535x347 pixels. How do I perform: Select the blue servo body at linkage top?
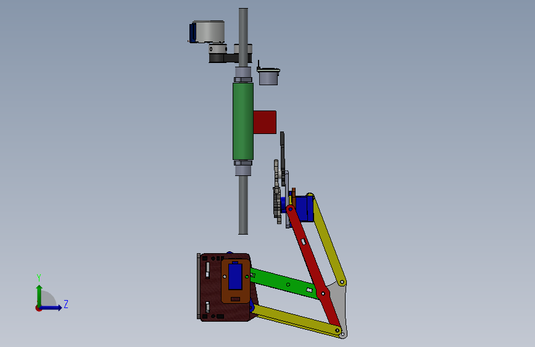(x=304, y=208)
